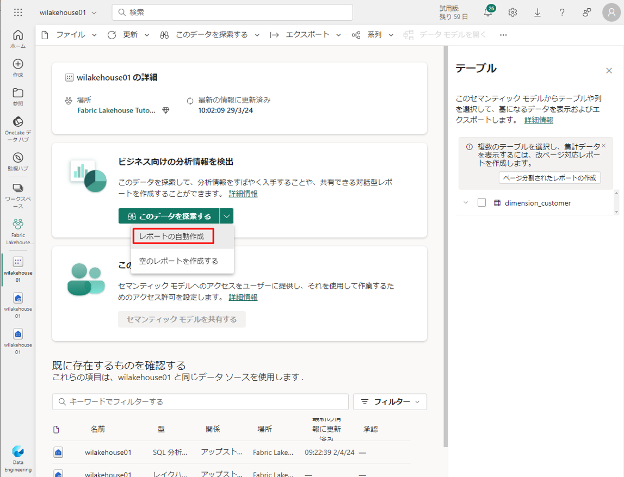Expand the dimension_customer table columns
Image resolution: width=624 pixels, height=477 pixels.
(x=466, y=202)
